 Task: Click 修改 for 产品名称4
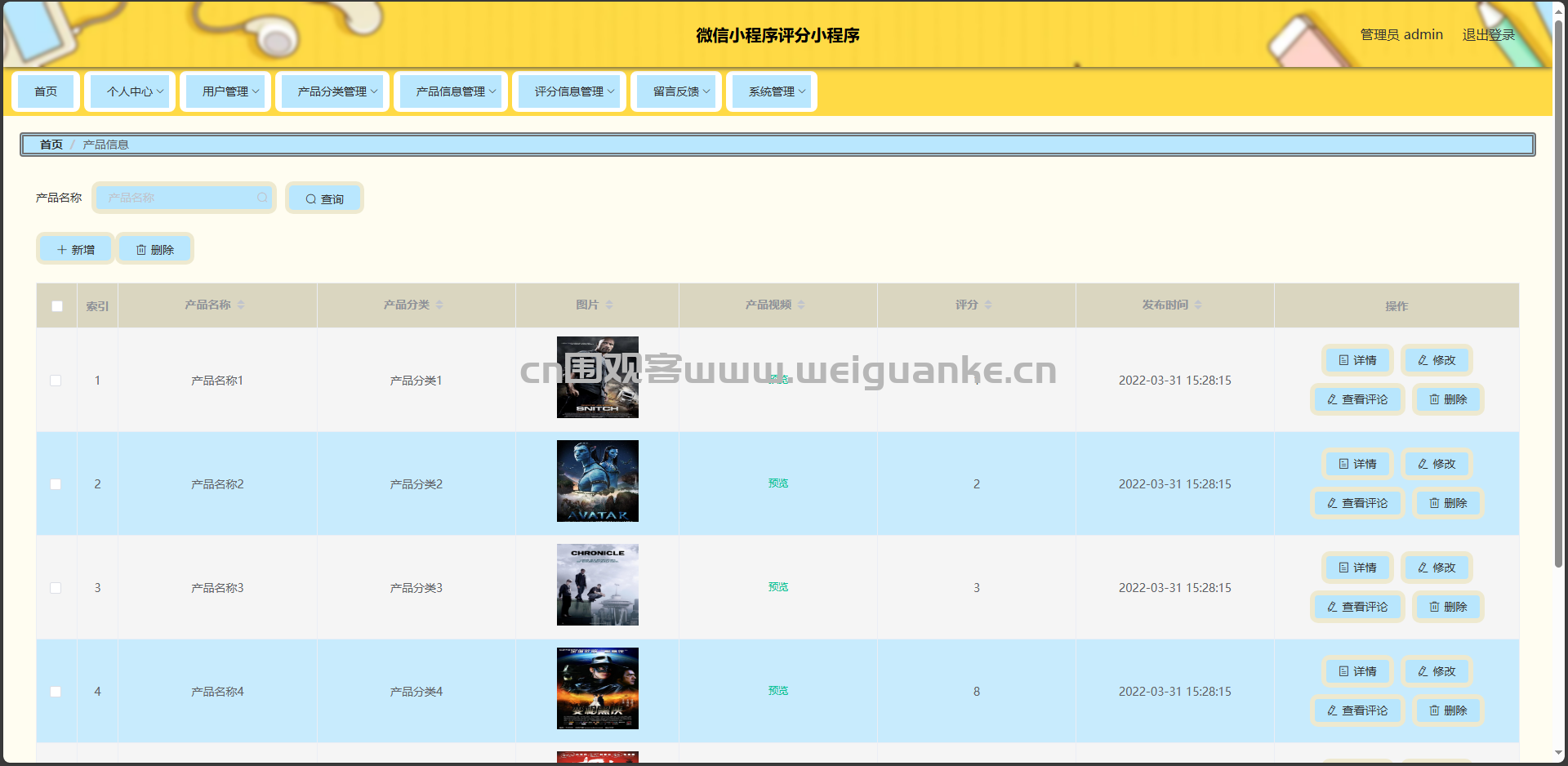[1437, 671]
